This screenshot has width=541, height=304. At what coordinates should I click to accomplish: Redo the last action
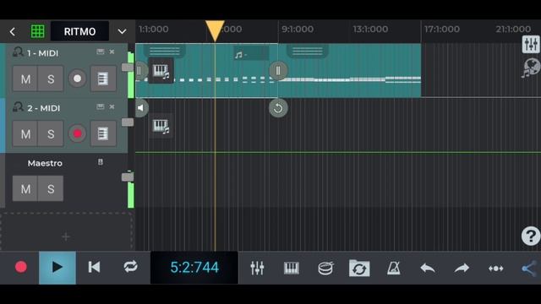point(462,268)
